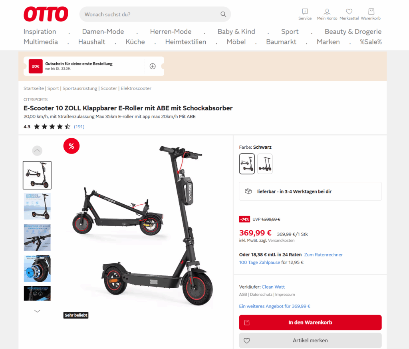The image size is (409, 349).
Task: Open Mein Konto account icon
Action: coord(327,14)
